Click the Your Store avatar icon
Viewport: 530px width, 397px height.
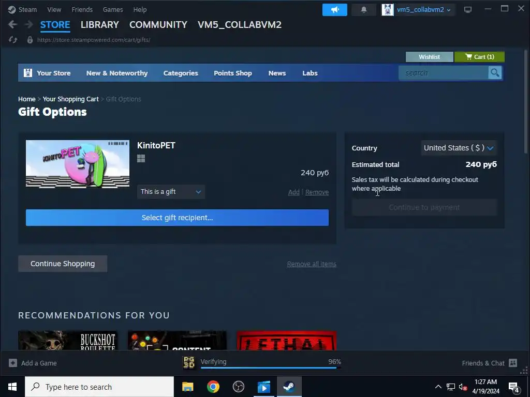(28, 72)
